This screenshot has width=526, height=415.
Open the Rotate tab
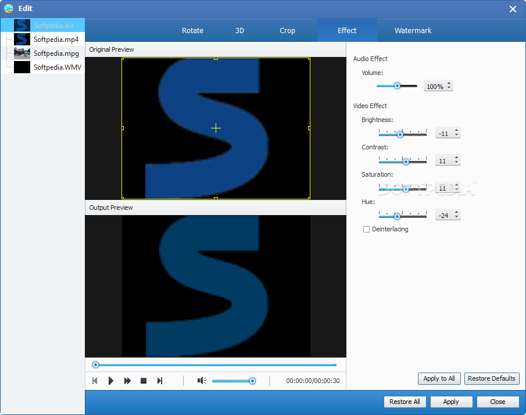pyautogui.click(x=192, y=31)
